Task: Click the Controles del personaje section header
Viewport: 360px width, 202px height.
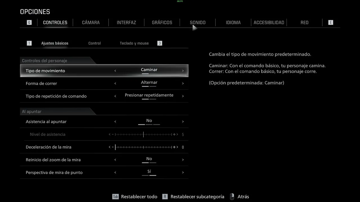Action: pyautogui.click(x=44, y=61)
